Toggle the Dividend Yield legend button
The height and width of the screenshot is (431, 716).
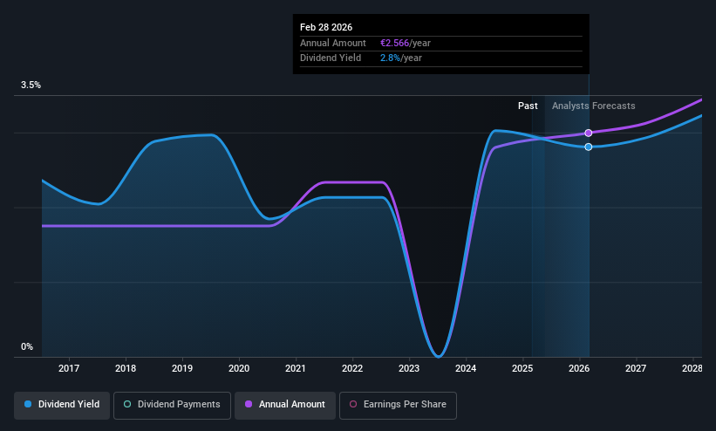pyautogui.click(x=62, y=405)
